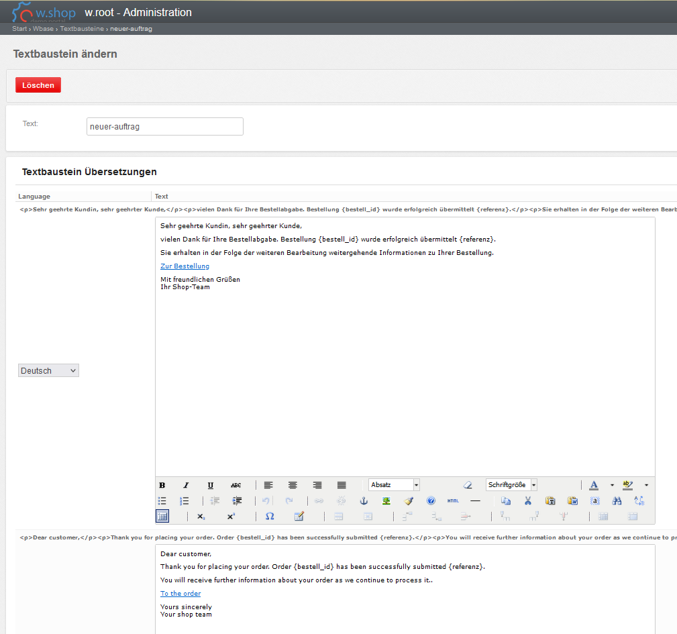The image size is (677, 634).
Task: Open the highlight color picker arrow
Action: point(646,485)
